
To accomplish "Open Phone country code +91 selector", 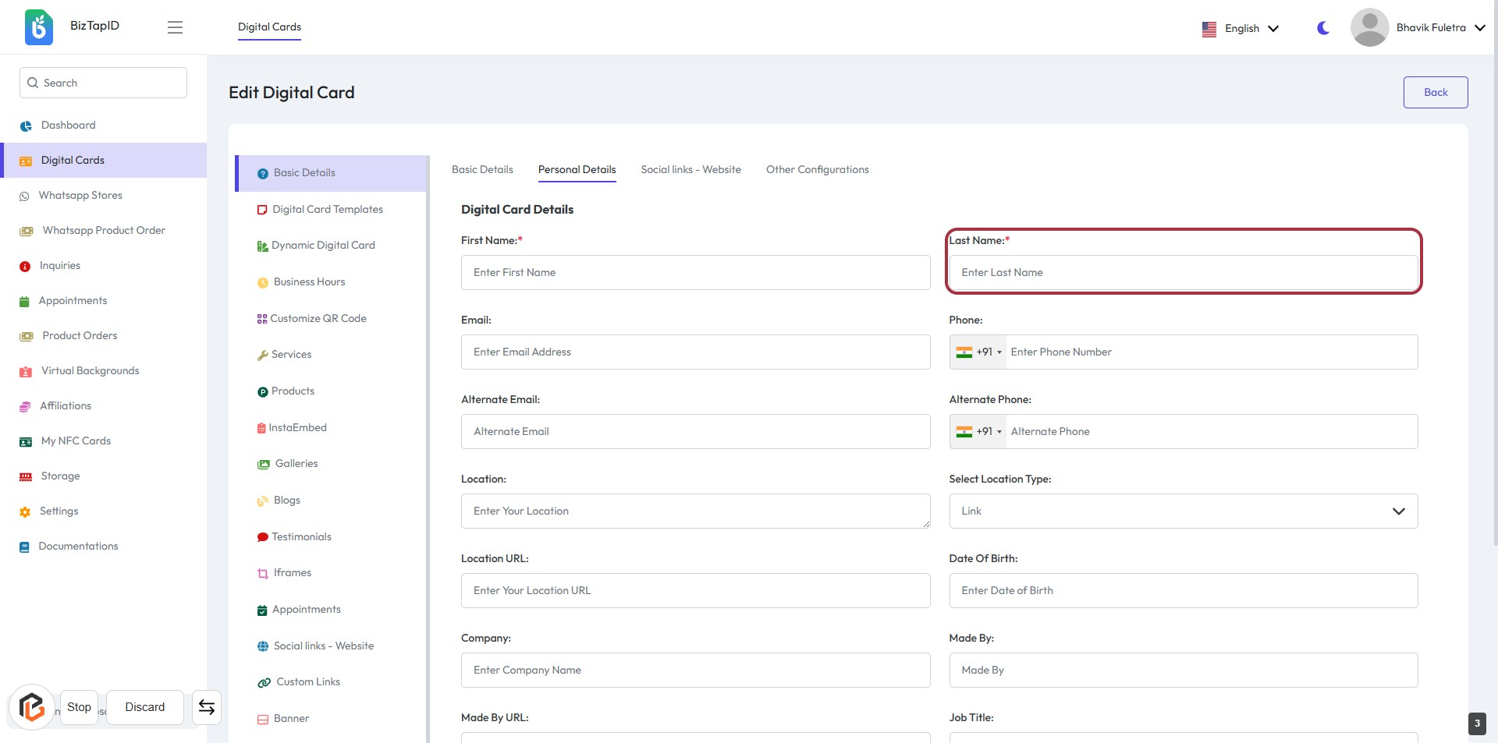I will 979,352.
